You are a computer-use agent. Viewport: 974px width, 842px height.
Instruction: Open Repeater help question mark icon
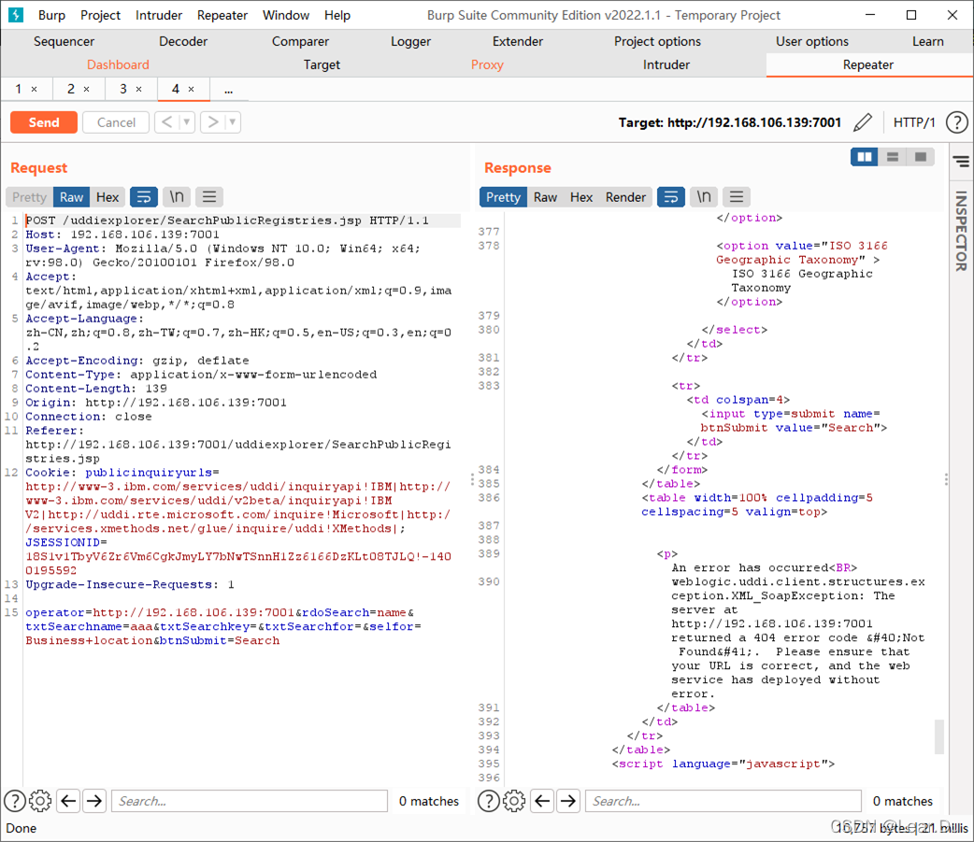point(957,122)
